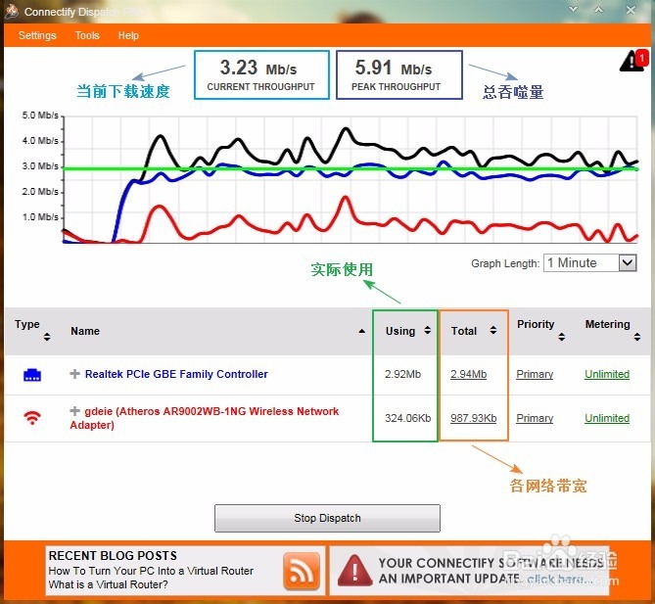Sort by Metering column arrows

[637, 336]
